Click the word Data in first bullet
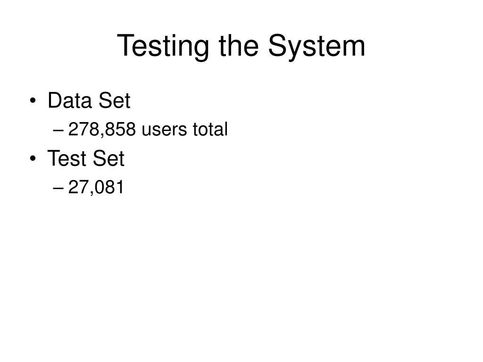This screenshot has width=483, height=362. [x=70, y=100]
